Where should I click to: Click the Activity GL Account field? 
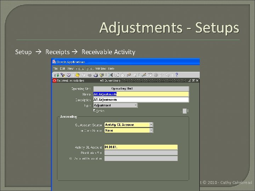[x=141, y=147]
